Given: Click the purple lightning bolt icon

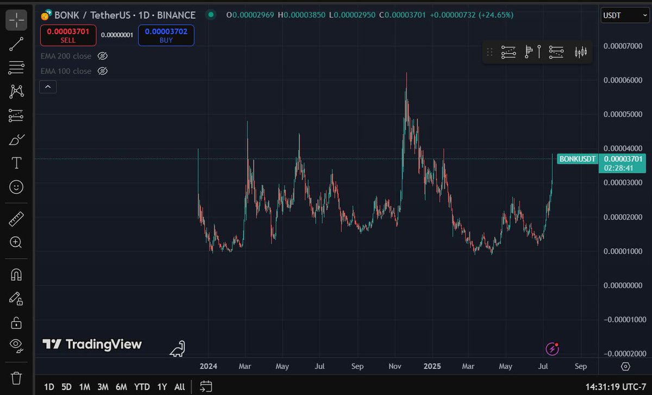Looking at the screenshot, I should pyautogui.click(x=552, y=349).
